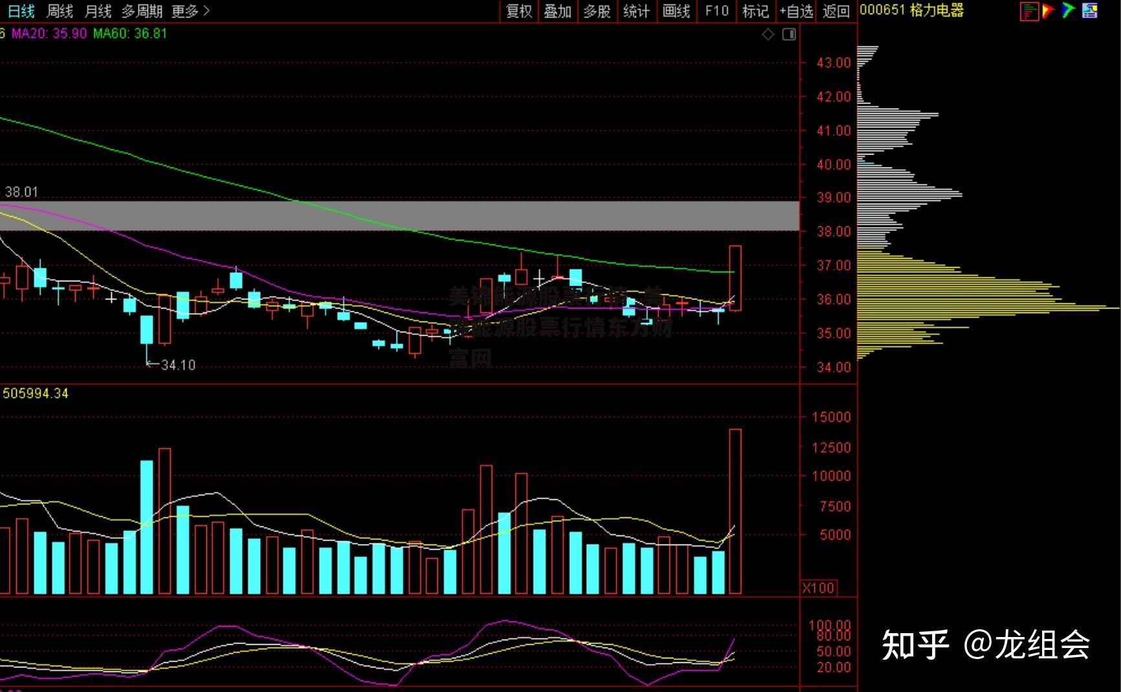Click the 叠加 overlay button
The image size is (1121, 692).
(x=558, y=11)
